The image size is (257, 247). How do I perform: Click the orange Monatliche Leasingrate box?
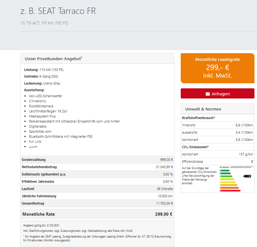click(x=217, y=68)
